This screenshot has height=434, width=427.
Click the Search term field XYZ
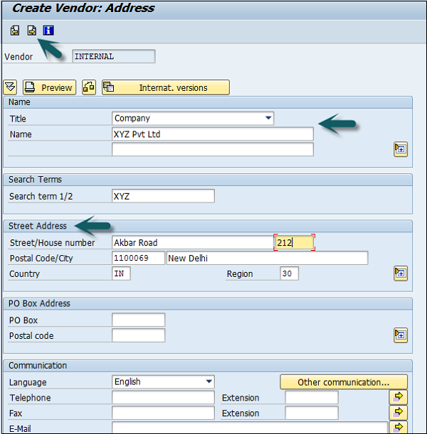(x=163, y=196)
